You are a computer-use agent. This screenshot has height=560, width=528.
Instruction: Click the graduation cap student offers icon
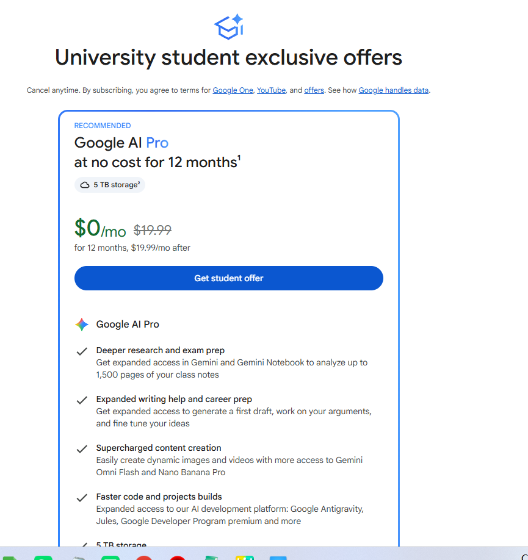pyautogui.click(x=229, y=27)
